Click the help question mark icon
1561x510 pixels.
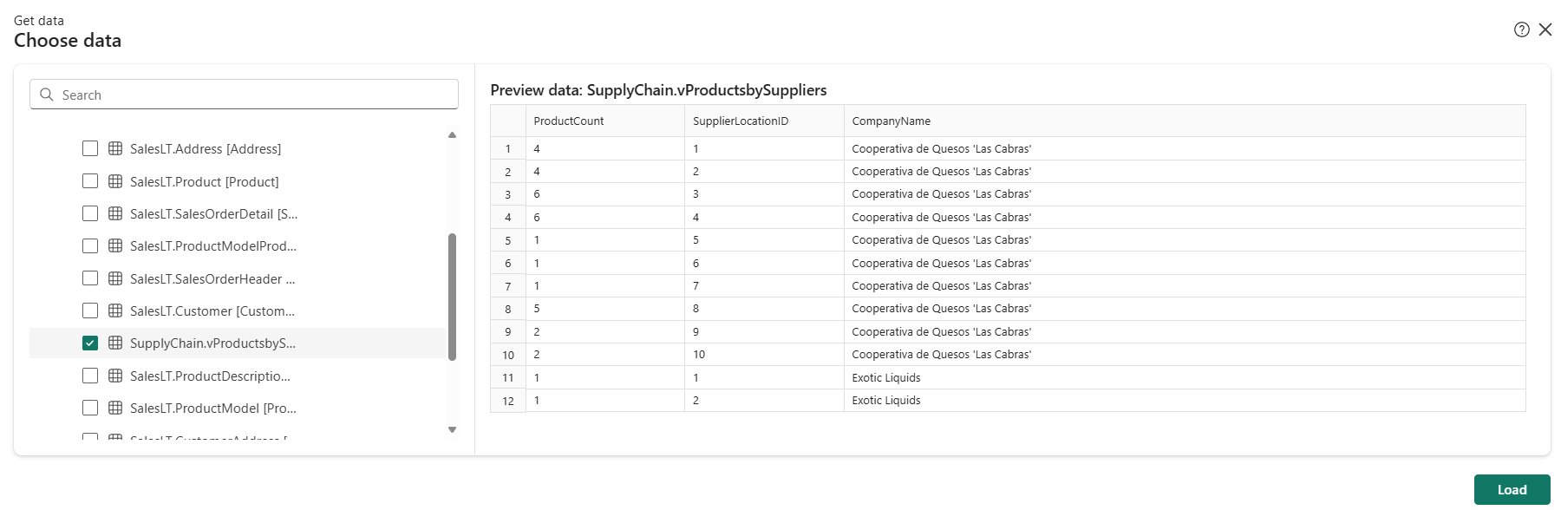coord(1521,30)
